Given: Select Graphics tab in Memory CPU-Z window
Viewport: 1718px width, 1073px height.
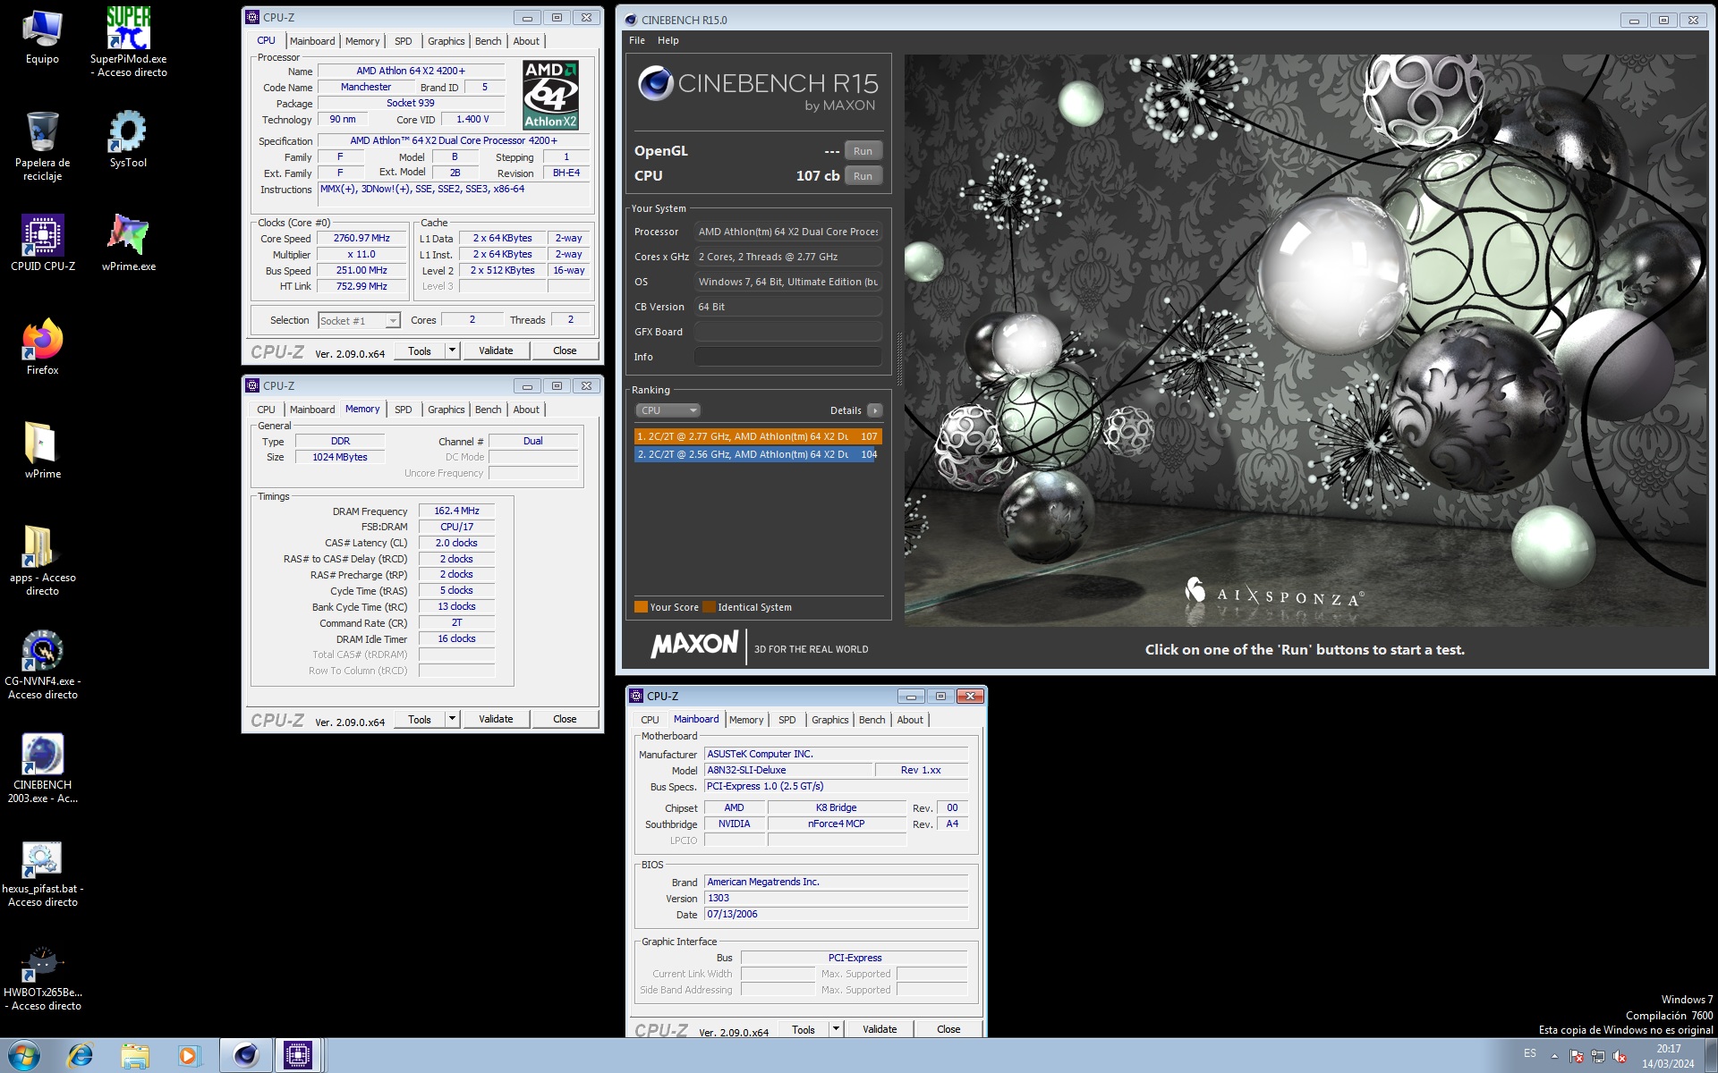Looking at the screenshot, I should (446, 410).
